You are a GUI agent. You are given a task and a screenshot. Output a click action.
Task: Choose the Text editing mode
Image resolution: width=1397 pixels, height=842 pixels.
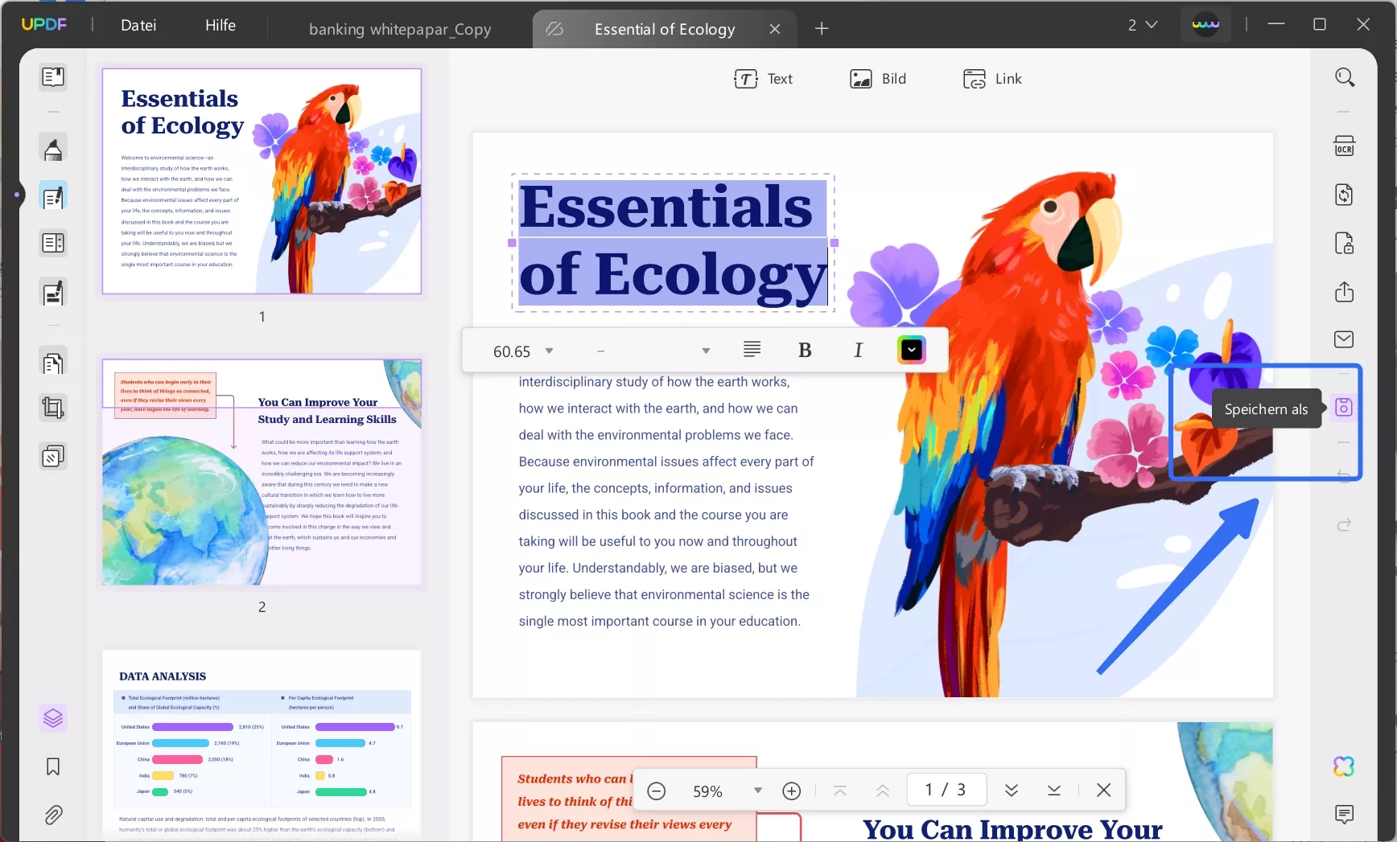[764, 79]
